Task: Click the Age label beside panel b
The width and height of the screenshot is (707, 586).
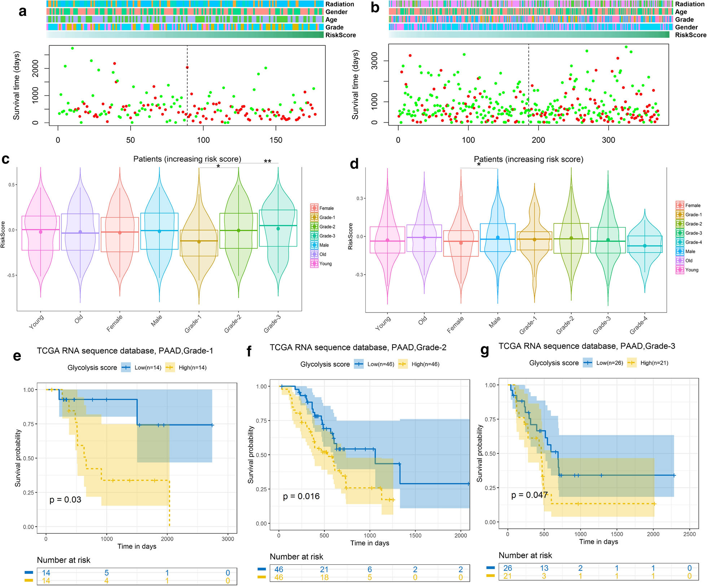Action: click(x=681, y=12)
